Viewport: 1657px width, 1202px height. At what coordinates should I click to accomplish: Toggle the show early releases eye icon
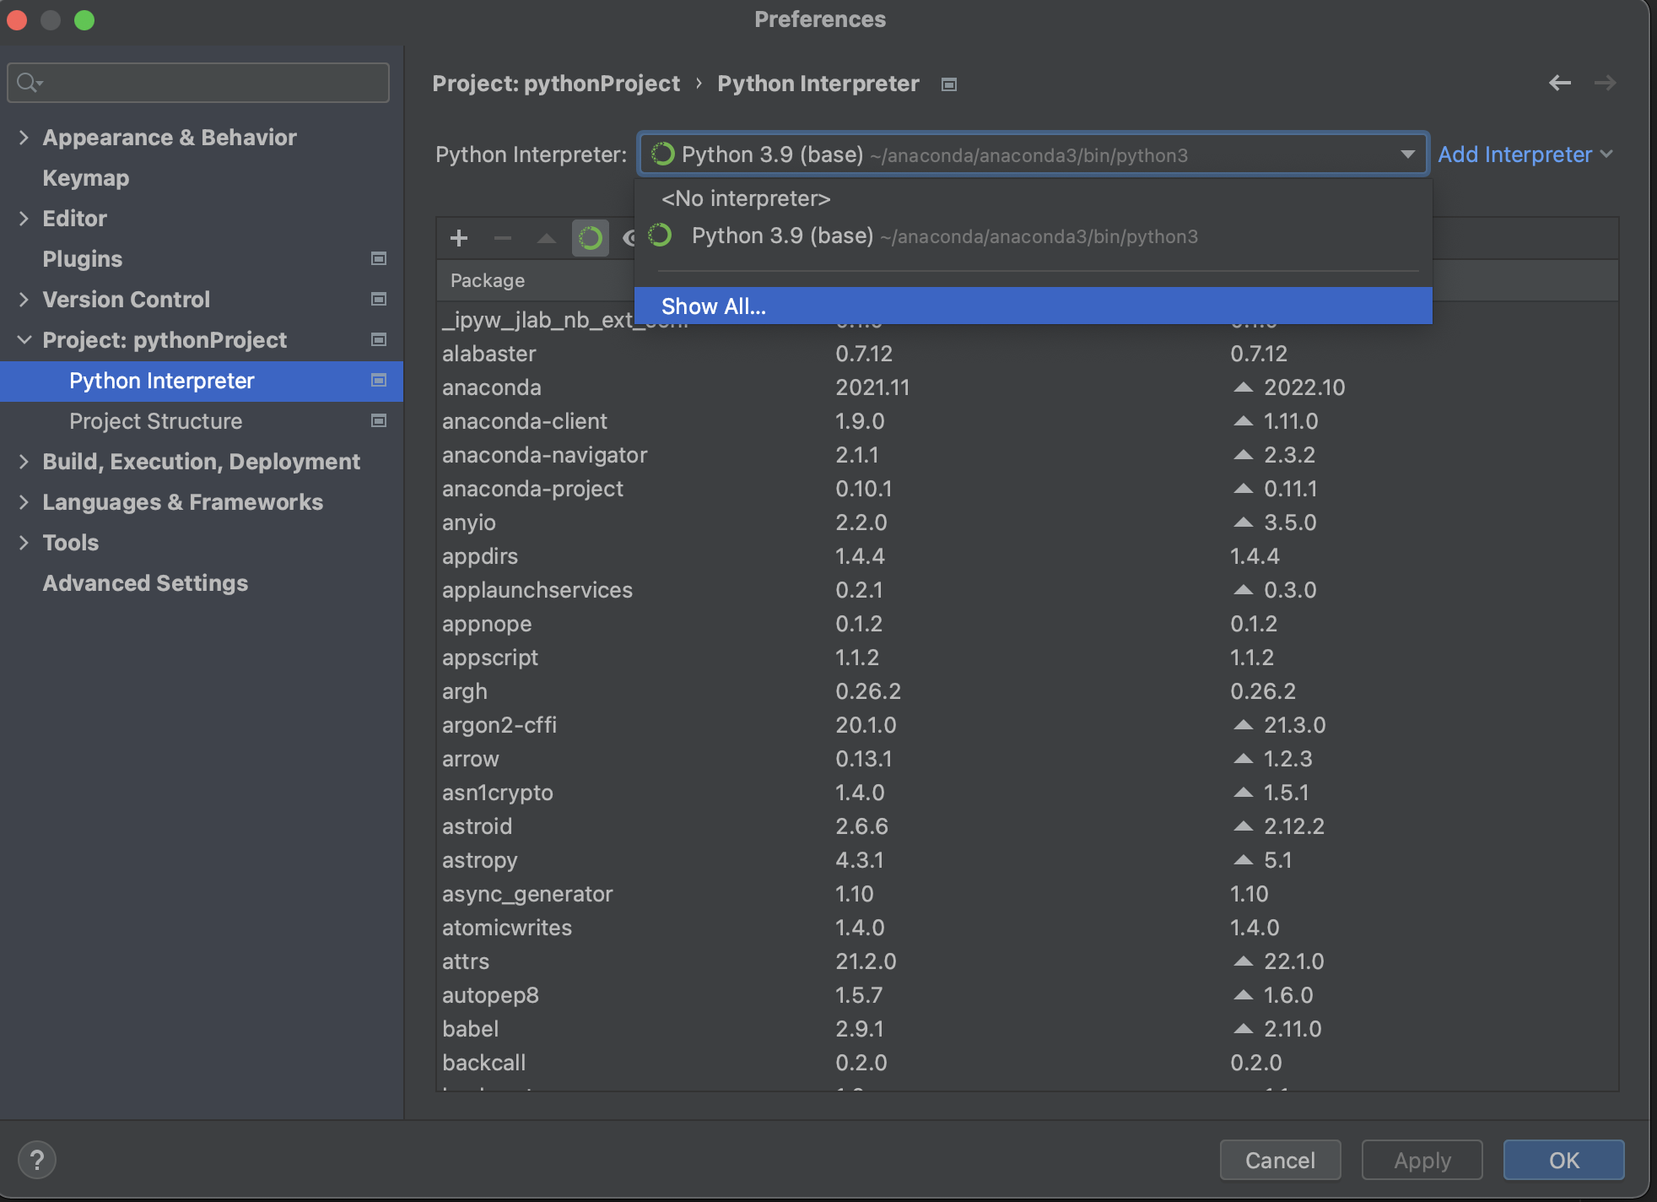[629, 238]
